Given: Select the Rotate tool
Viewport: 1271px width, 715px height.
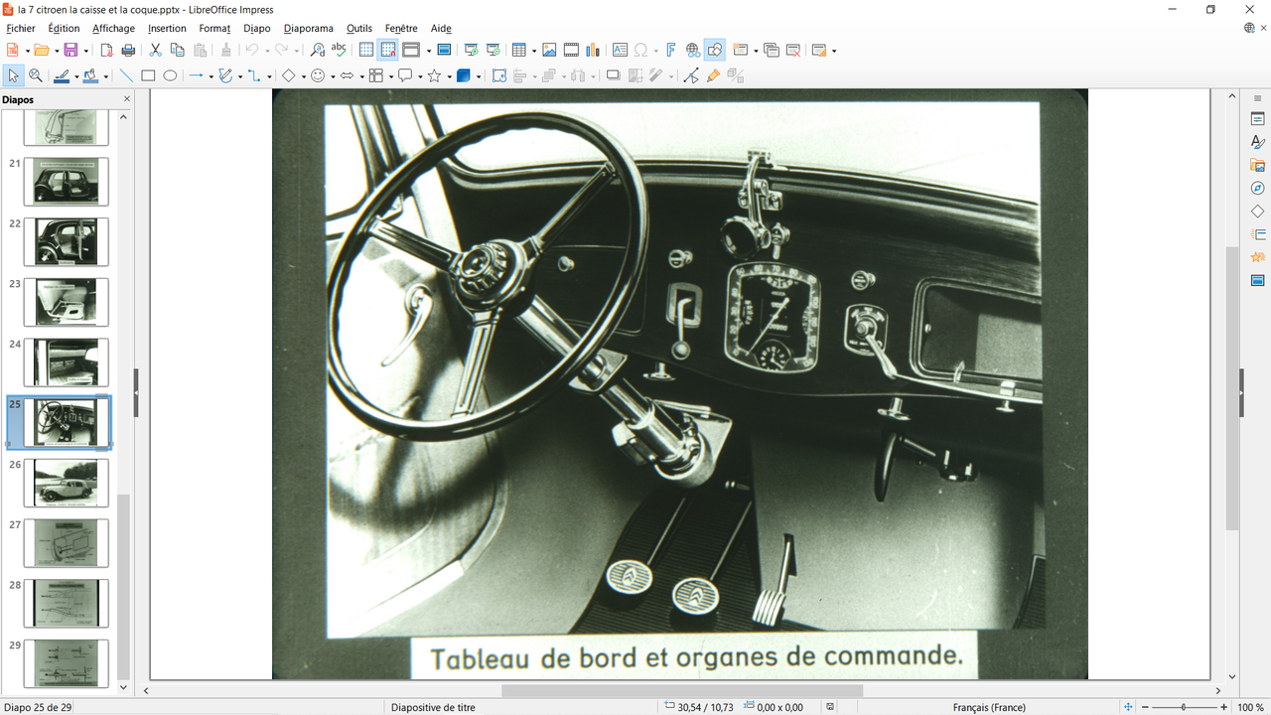Looking at the screenshot, I should [499, 75].
